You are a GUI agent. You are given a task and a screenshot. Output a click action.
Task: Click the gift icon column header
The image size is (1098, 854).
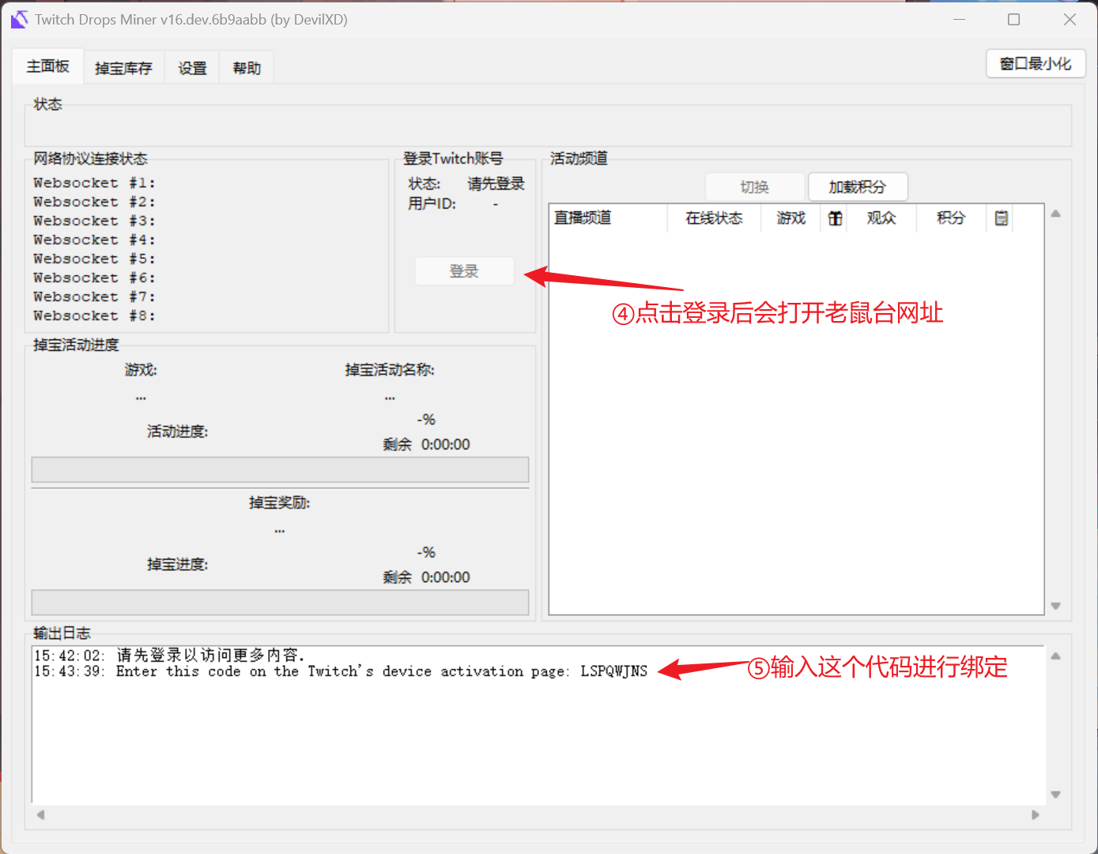[x=835, y=218]
